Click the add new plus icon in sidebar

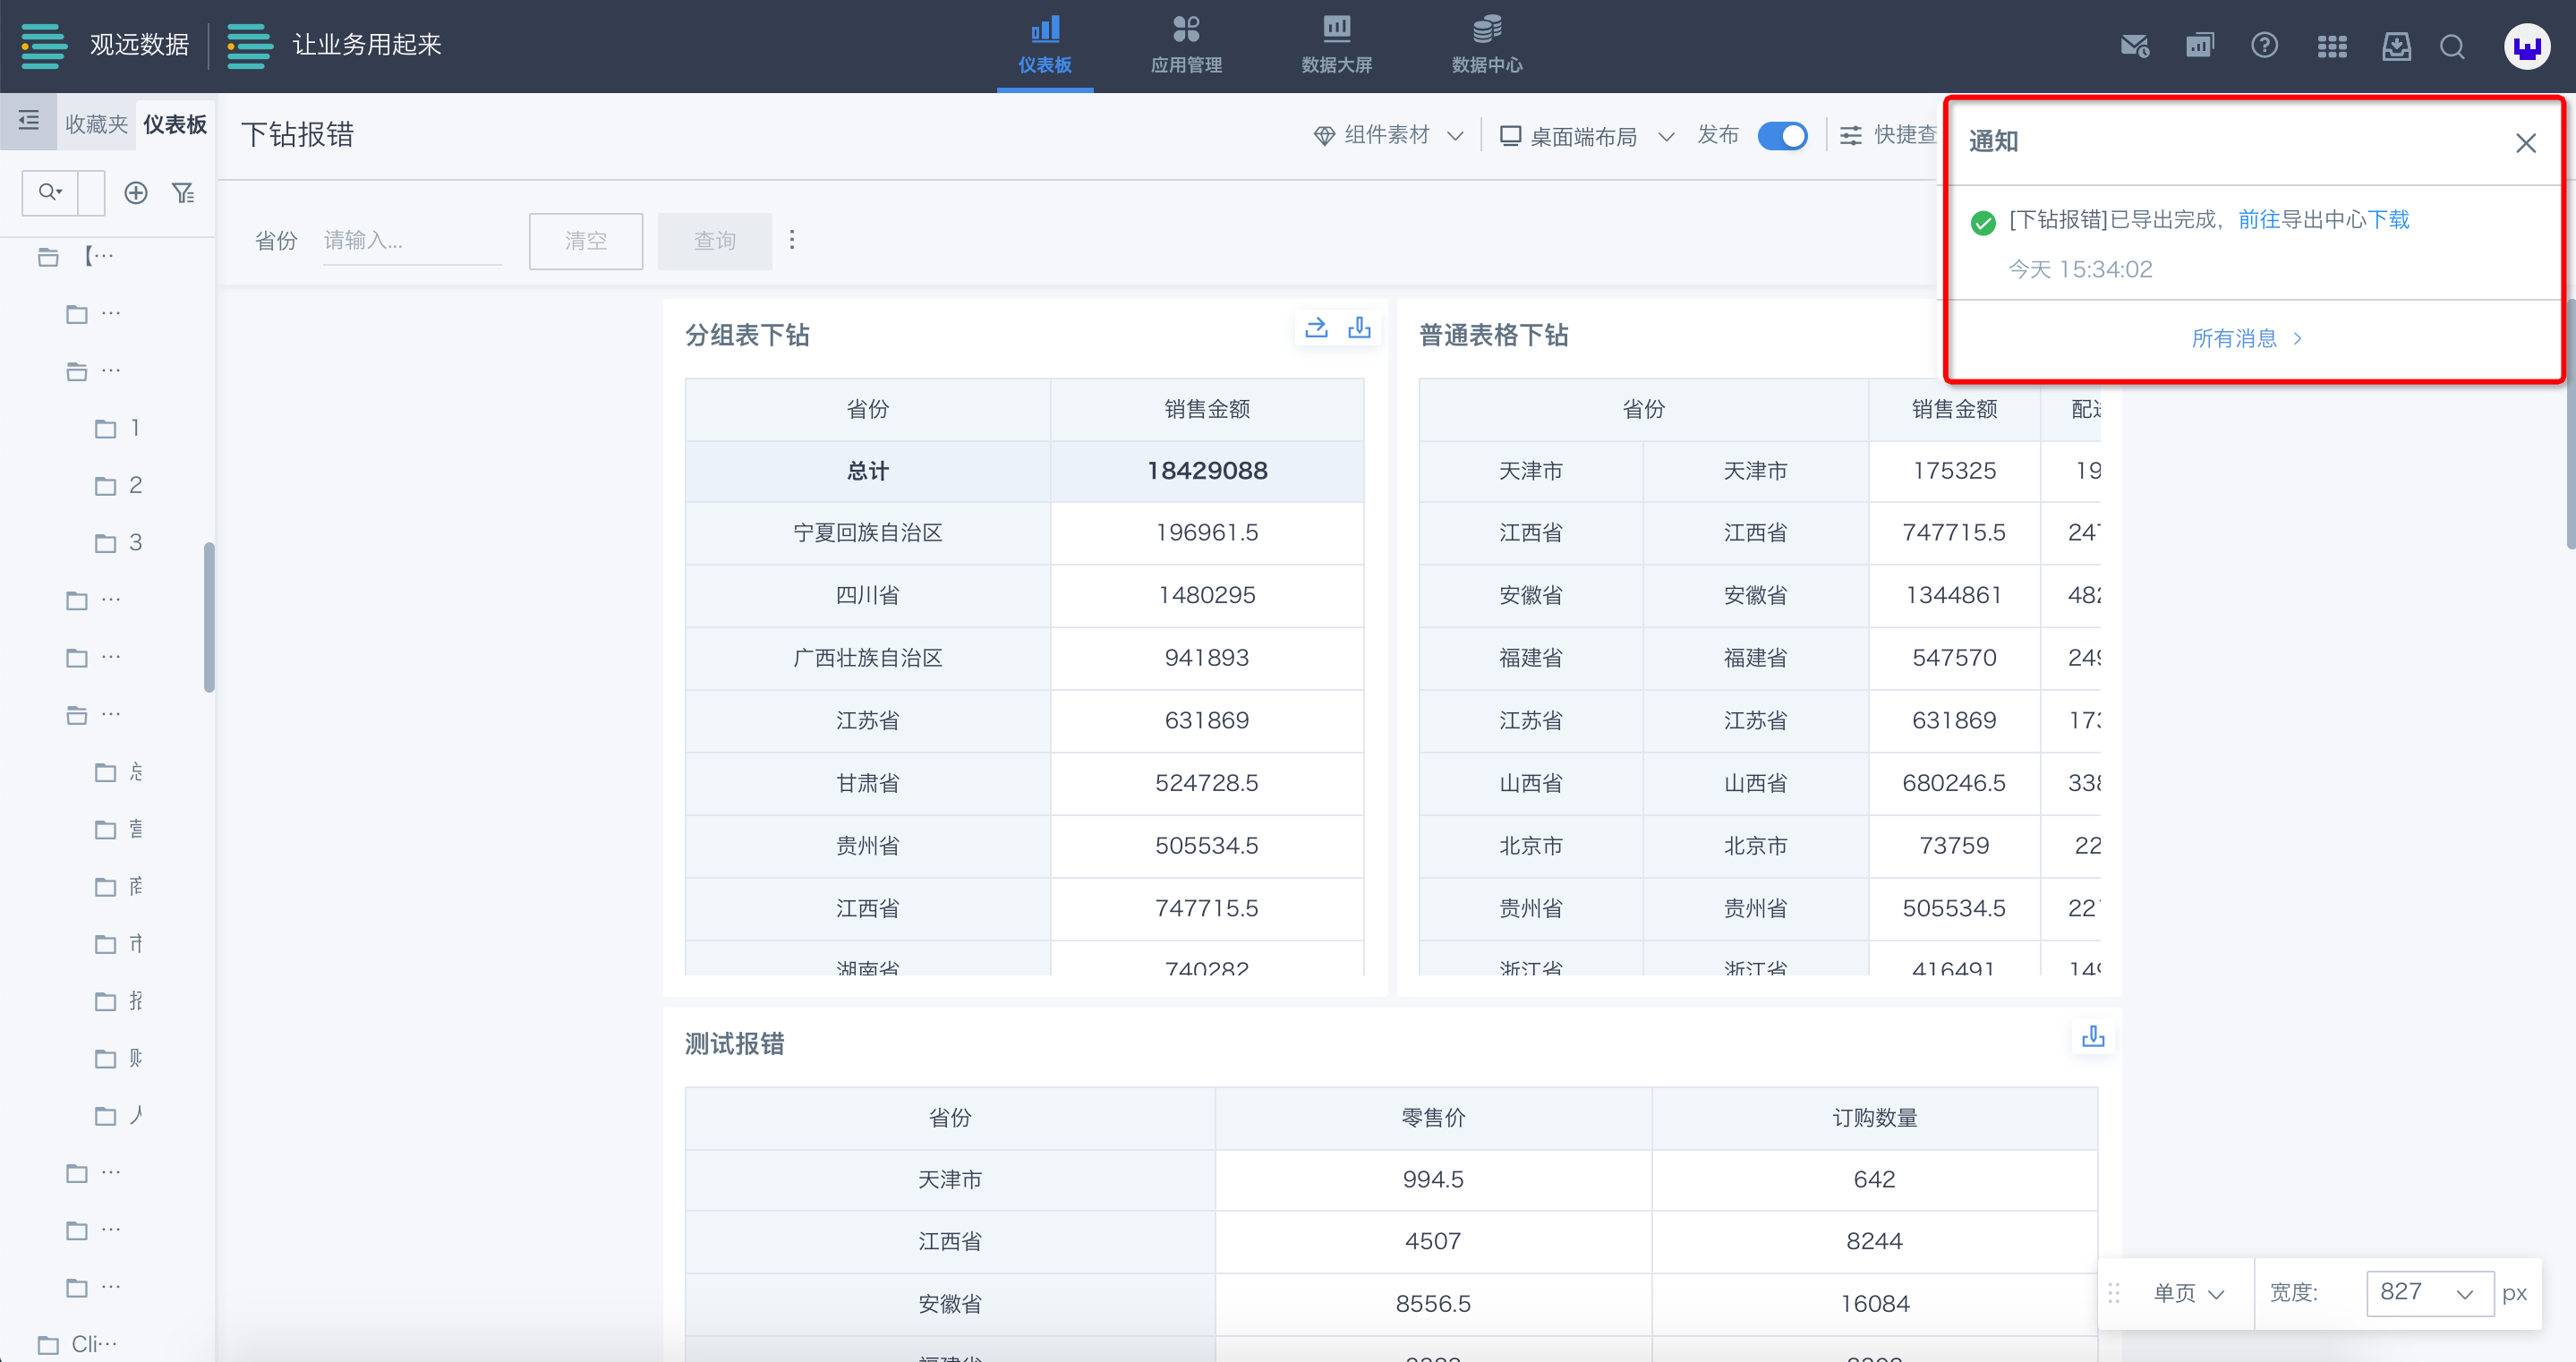136,193
